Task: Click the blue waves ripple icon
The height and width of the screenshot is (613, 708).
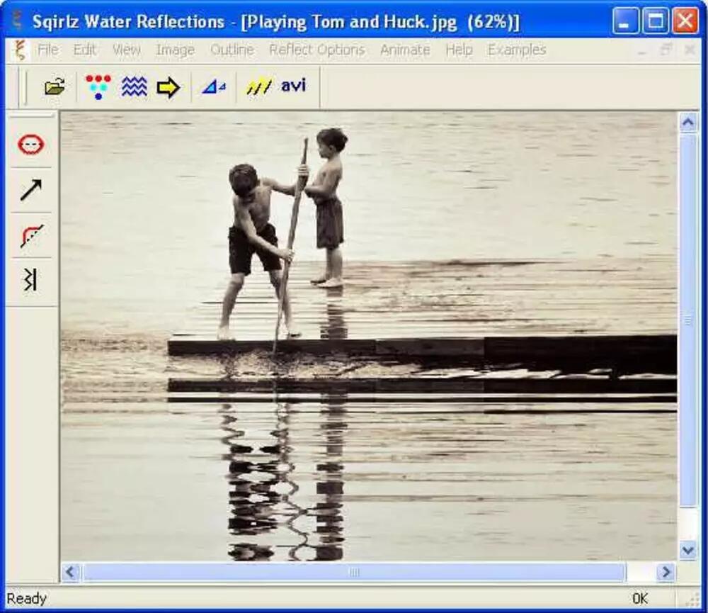Action: [134, 86]
